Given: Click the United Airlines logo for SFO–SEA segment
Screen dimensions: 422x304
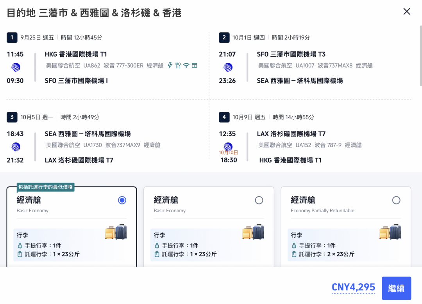Looking at the screenshot, I should (228, 67).
